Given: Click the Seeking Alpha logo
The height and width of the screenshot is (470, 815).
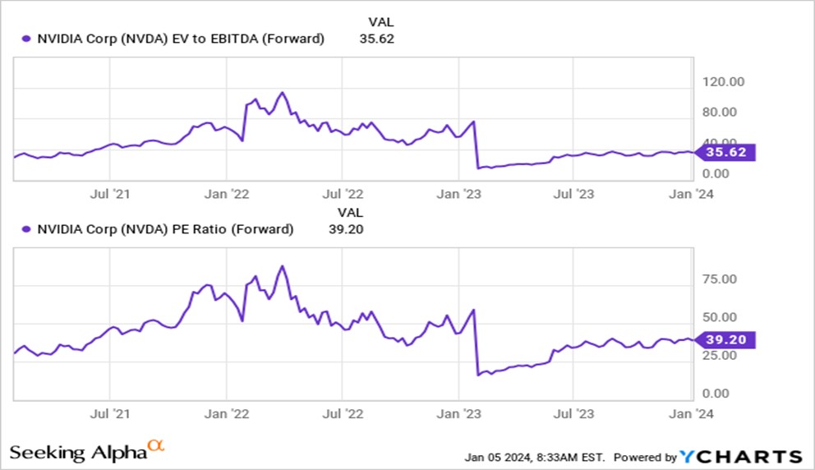Looking at the screenshot, I should [87, 451].
